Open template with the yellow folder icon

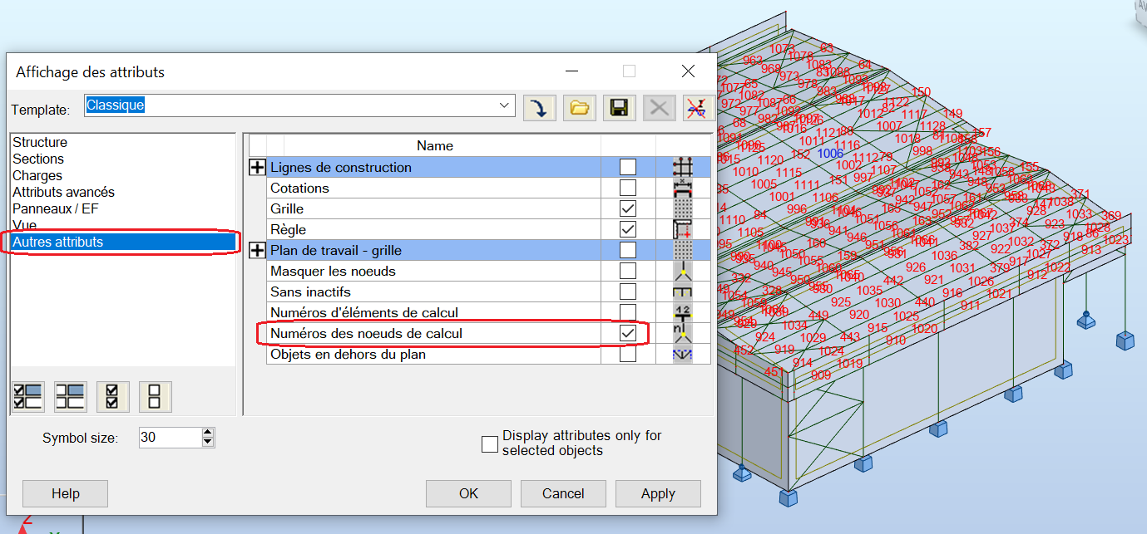[579, 107]
